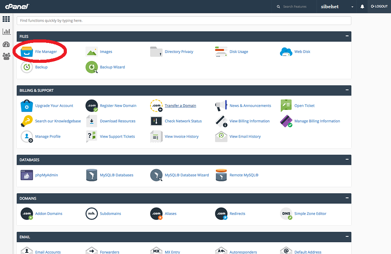Open the Home grid icon in sidebar
Screen dimensions: 391x254
click(x=6, y=19)
